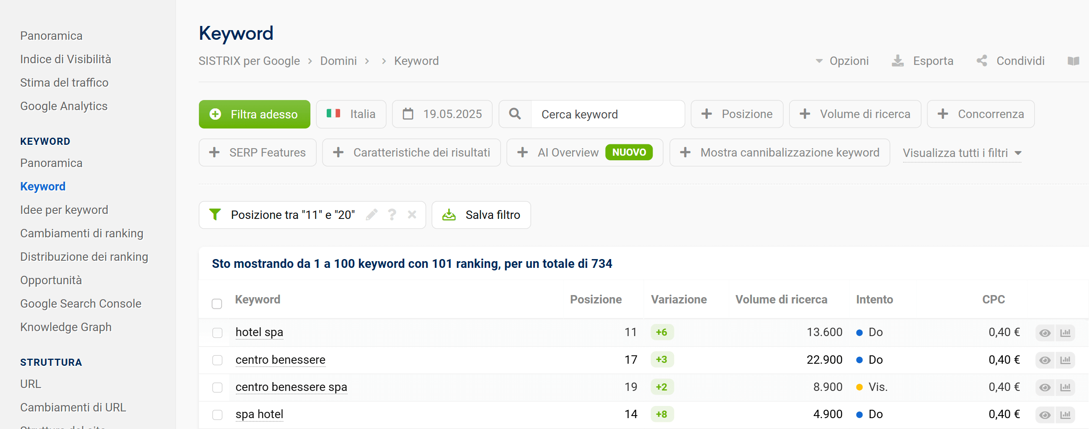The height and width of the screenshot is (429, 1089).
Task: Open Knowledge Graph in sidebar
Action: point(66,327)
